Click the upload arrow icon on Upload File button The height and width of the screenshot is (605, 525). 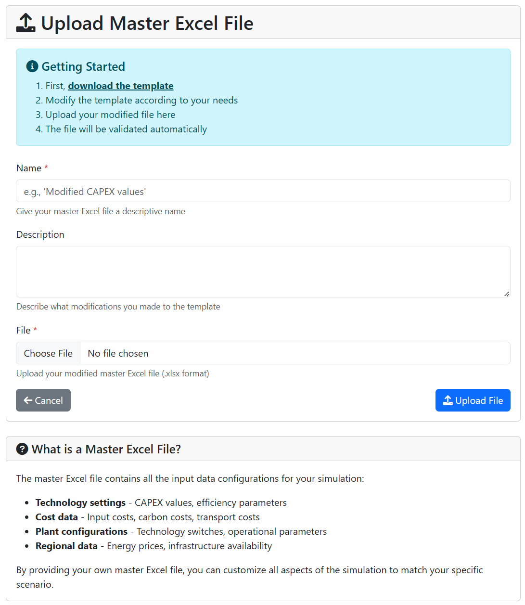click(x=448, y=400)
